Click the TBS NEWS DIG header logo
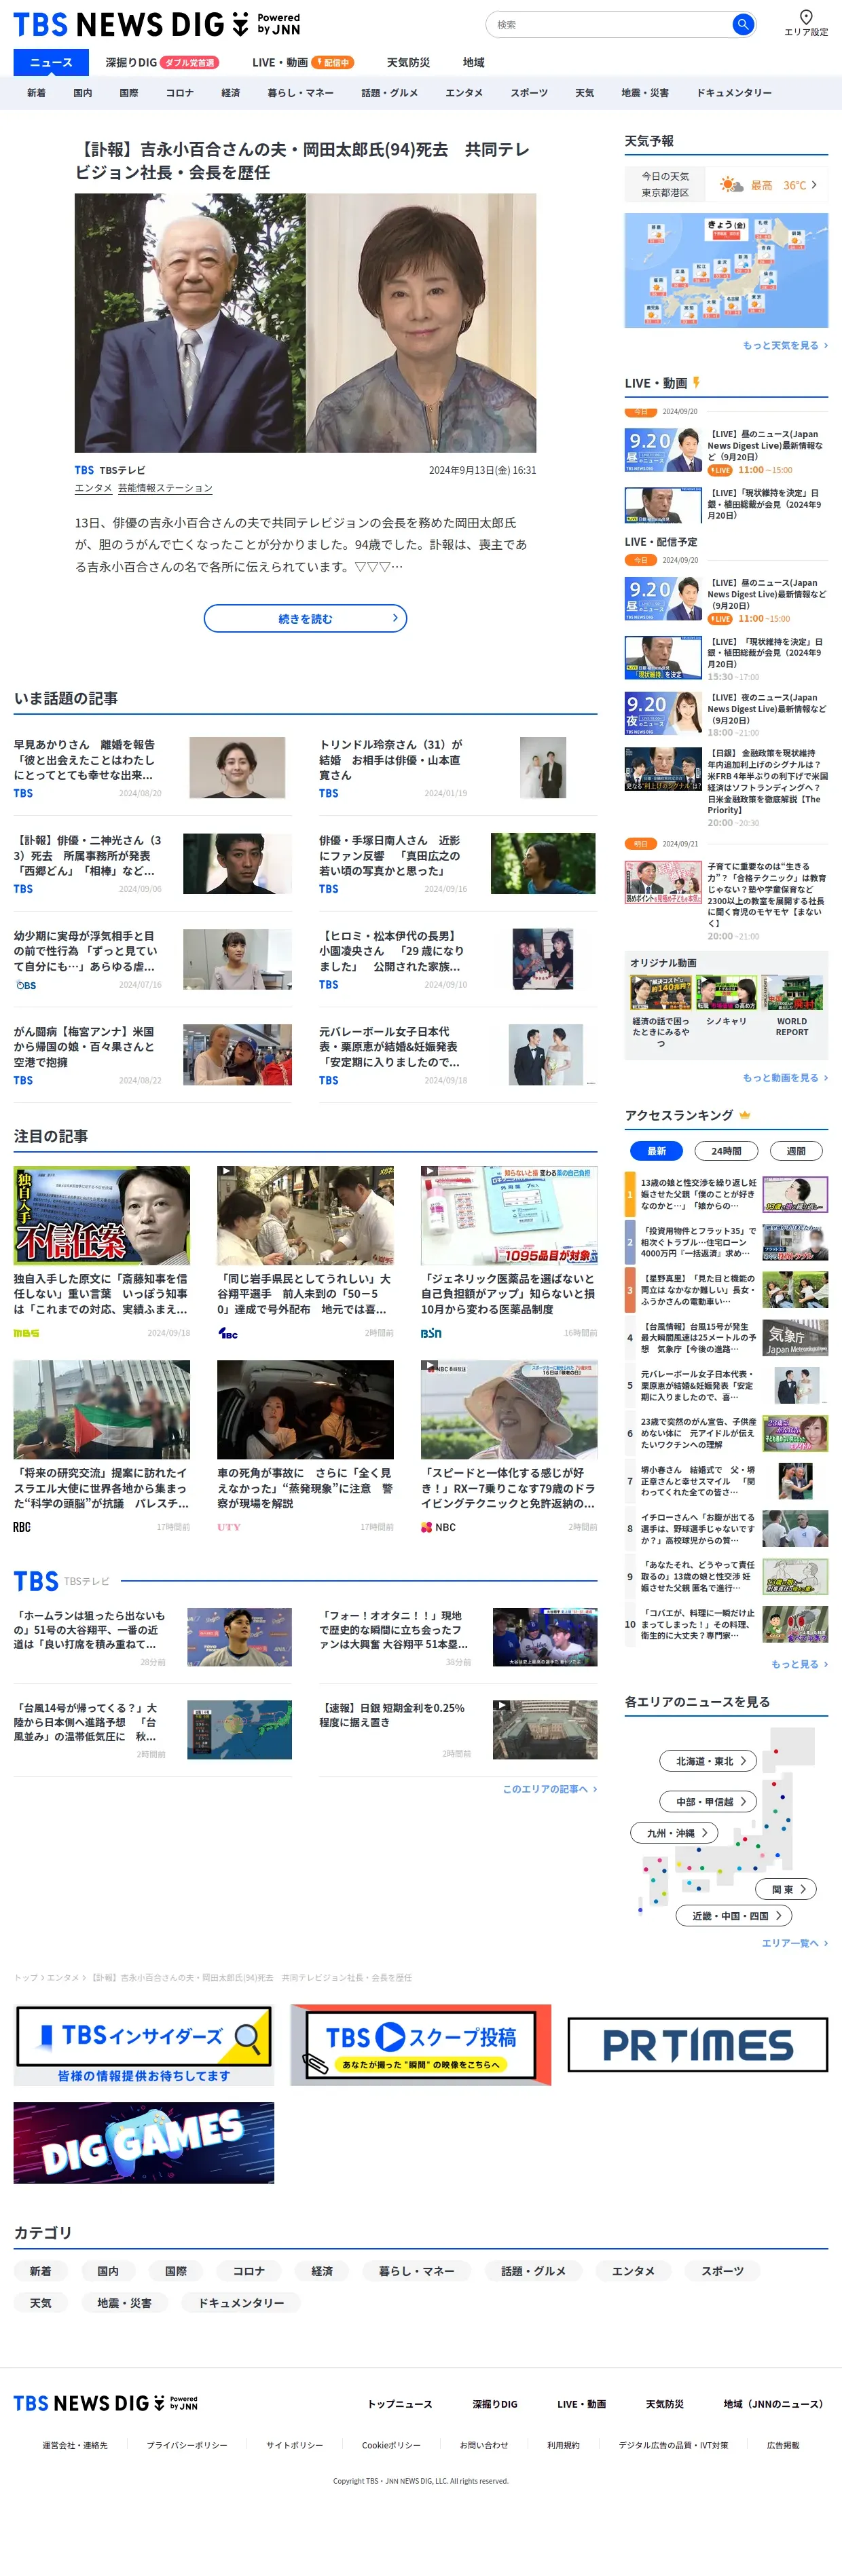The image size is (842, 2576). point(156,24)
